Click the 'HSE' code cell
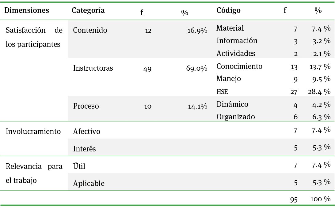 pyautogui.click(x=222, y=91)
